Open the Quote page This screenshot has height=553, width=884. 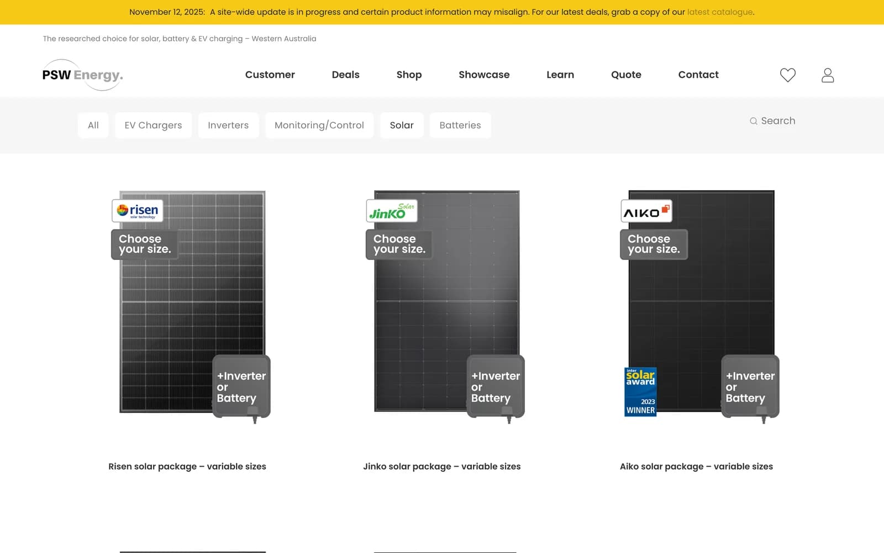(x=626, y=75)
